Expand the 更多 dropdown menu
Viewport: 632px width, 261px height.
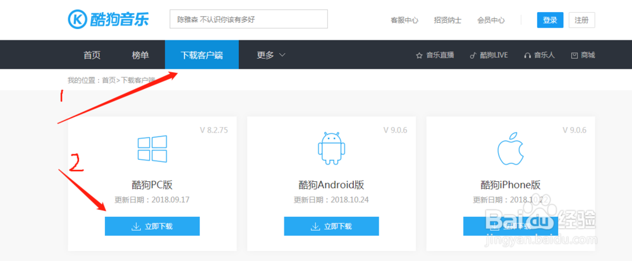271,55
